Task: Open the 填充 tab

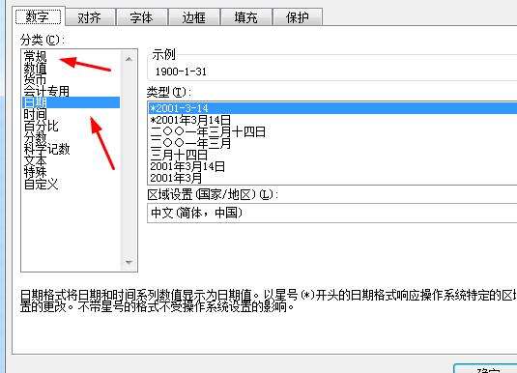Action: point(246,17)
